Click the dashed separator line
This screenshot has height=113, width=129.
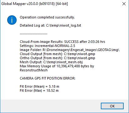34,34
